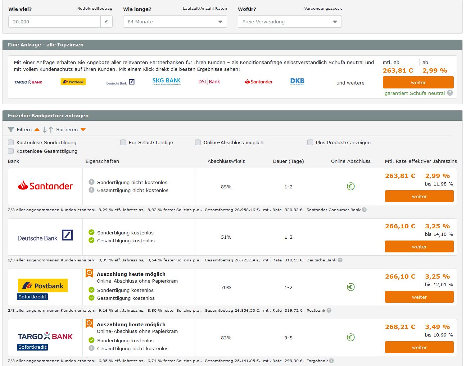Click the Abschlussw'keit column header
The image size is (466, 366).
pyautogui.click(x=226, y=161)
